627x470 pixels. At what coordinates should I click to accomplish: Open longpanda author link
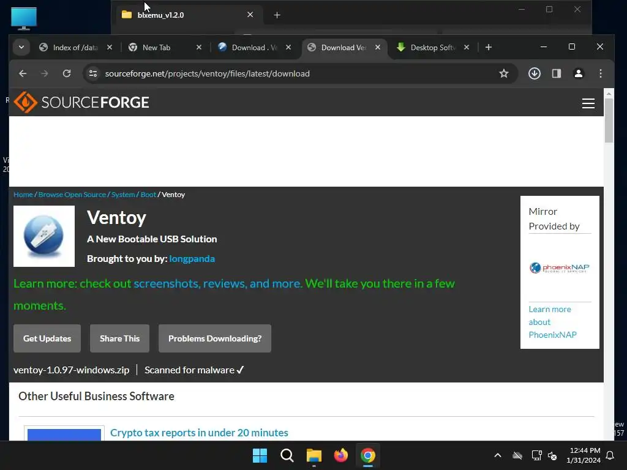tap(192, 259)
